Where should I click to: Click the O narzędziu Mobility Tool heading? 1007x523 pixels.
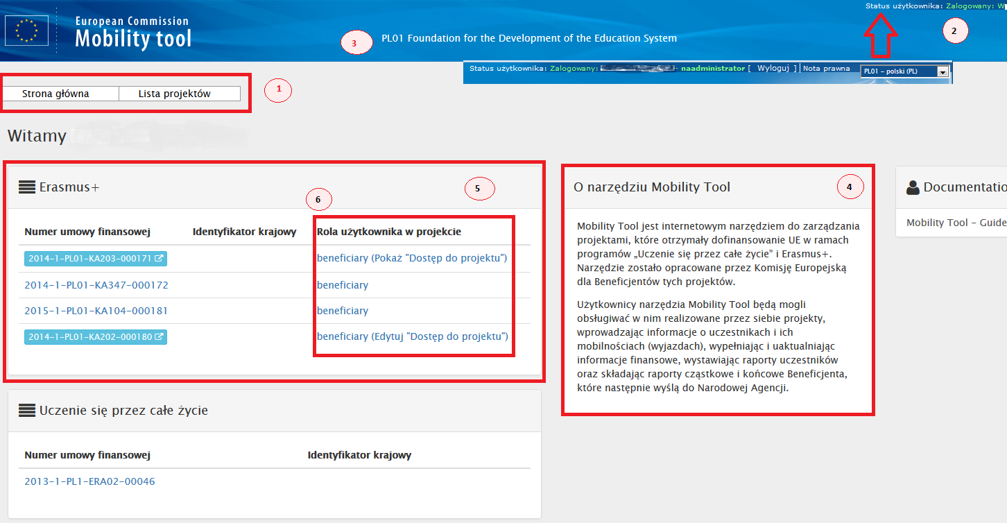pos(652,187)
